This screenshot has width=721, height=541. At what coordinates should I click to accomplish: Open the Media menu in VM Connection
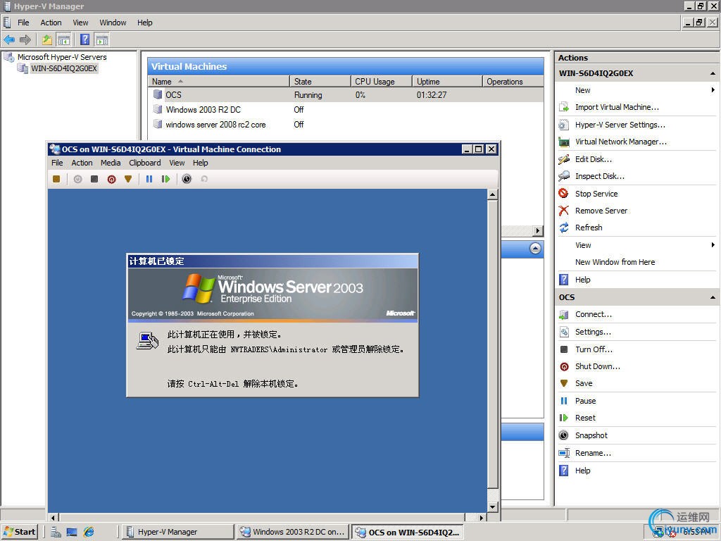click(x=111, y=163)
